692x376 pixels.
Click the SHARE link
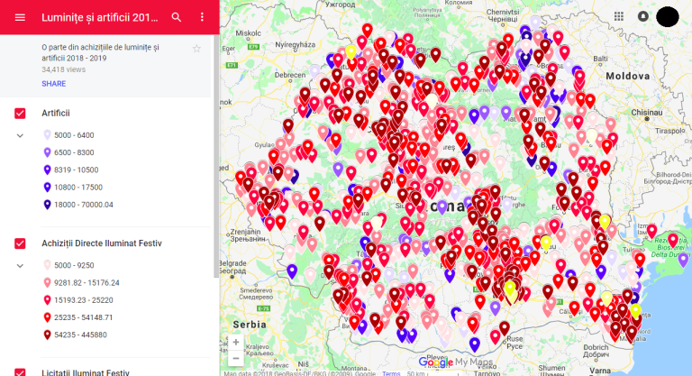(54, 84)
